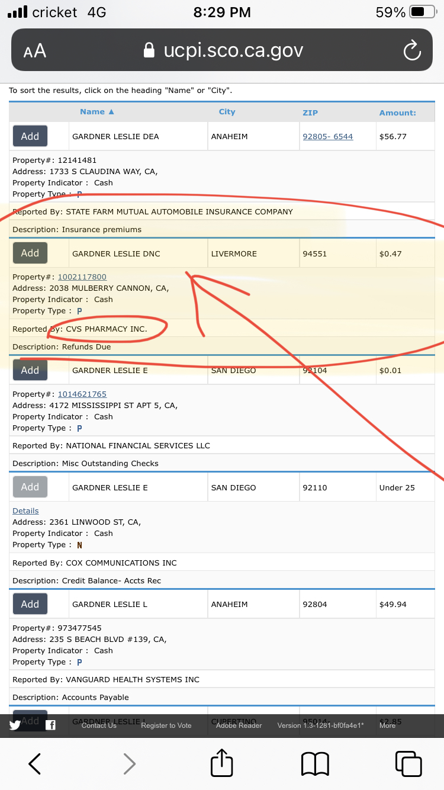
Task: Open Details link for Linwood St
Action: point(25,511)
